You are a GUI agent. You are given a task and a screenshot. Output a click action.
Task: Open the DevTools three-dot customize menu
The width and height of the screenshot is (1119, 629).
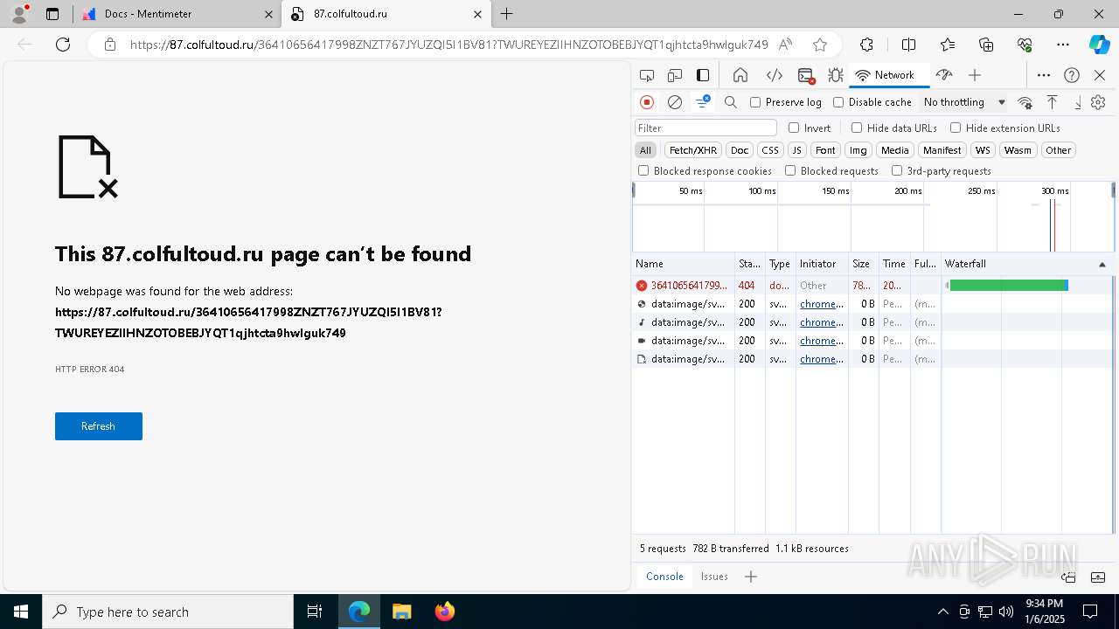(x=1044, y=75)
